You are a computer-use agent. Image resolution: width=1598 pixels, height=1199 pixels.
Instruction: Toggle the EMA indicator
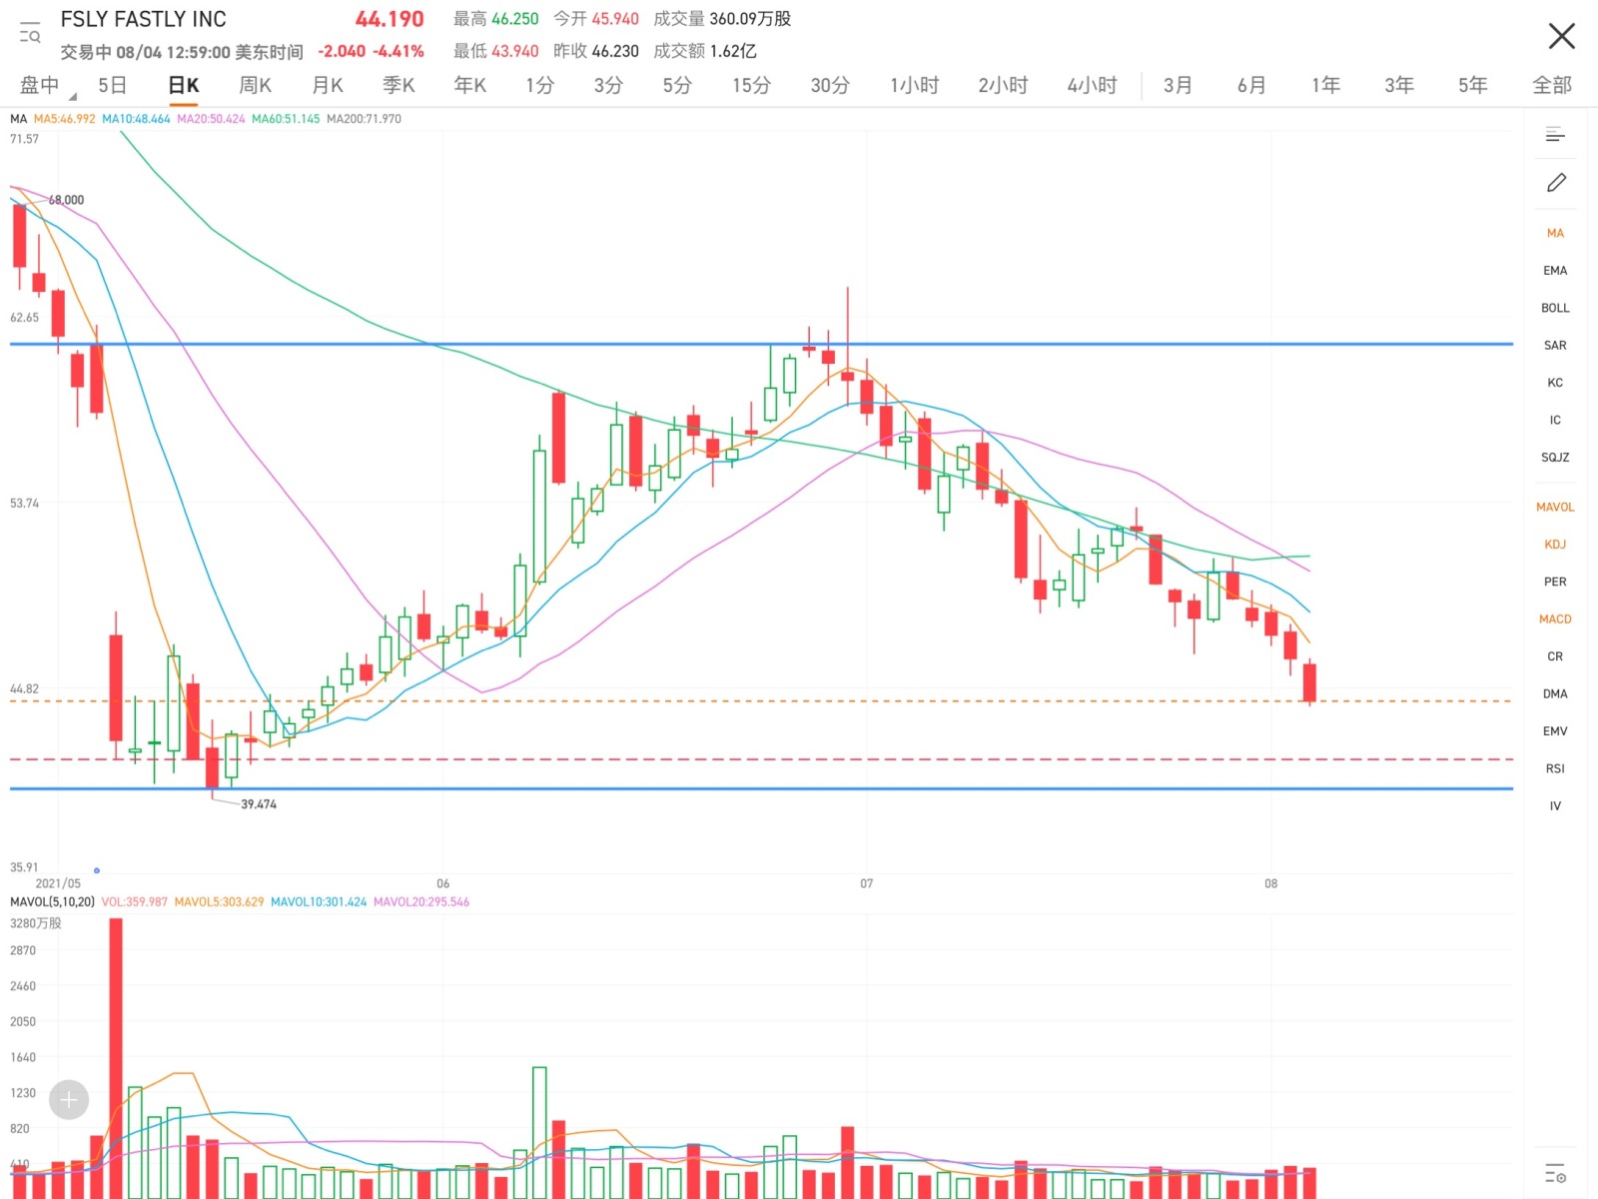click(x=1555, y=271)
